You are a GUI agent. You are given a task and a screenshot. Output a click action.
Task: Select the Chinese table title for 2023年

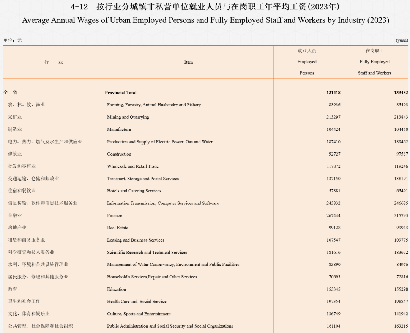click(205, 6)
